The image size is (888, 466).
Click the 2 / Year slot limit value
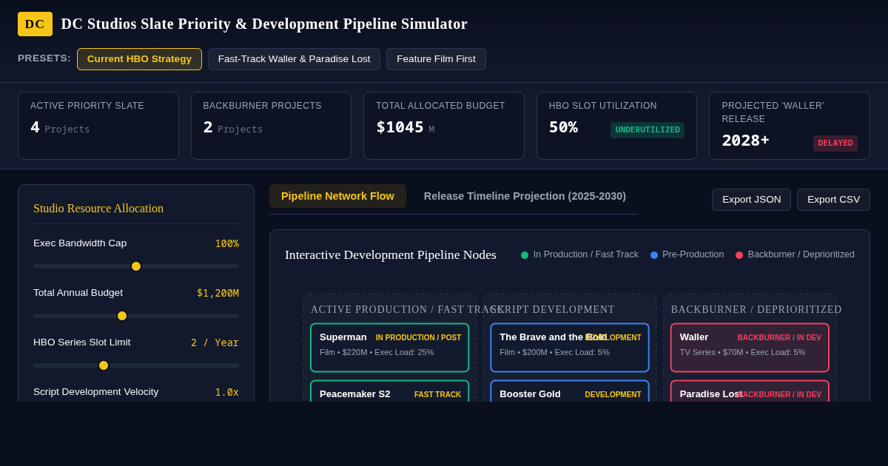click(215, 342)
